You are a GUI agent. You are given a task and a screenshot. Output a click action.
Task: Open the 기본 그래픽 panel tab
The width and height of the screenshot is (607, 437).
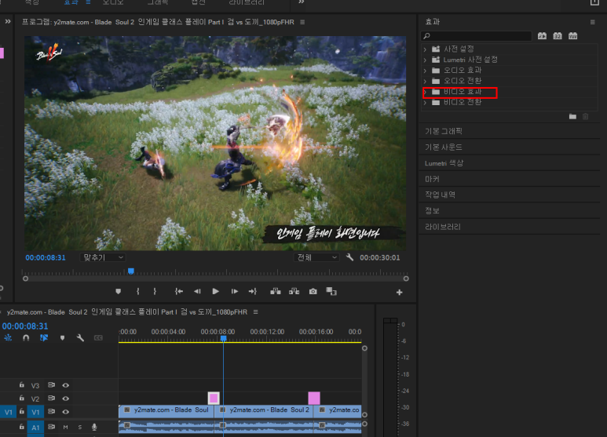pos(444,131)
